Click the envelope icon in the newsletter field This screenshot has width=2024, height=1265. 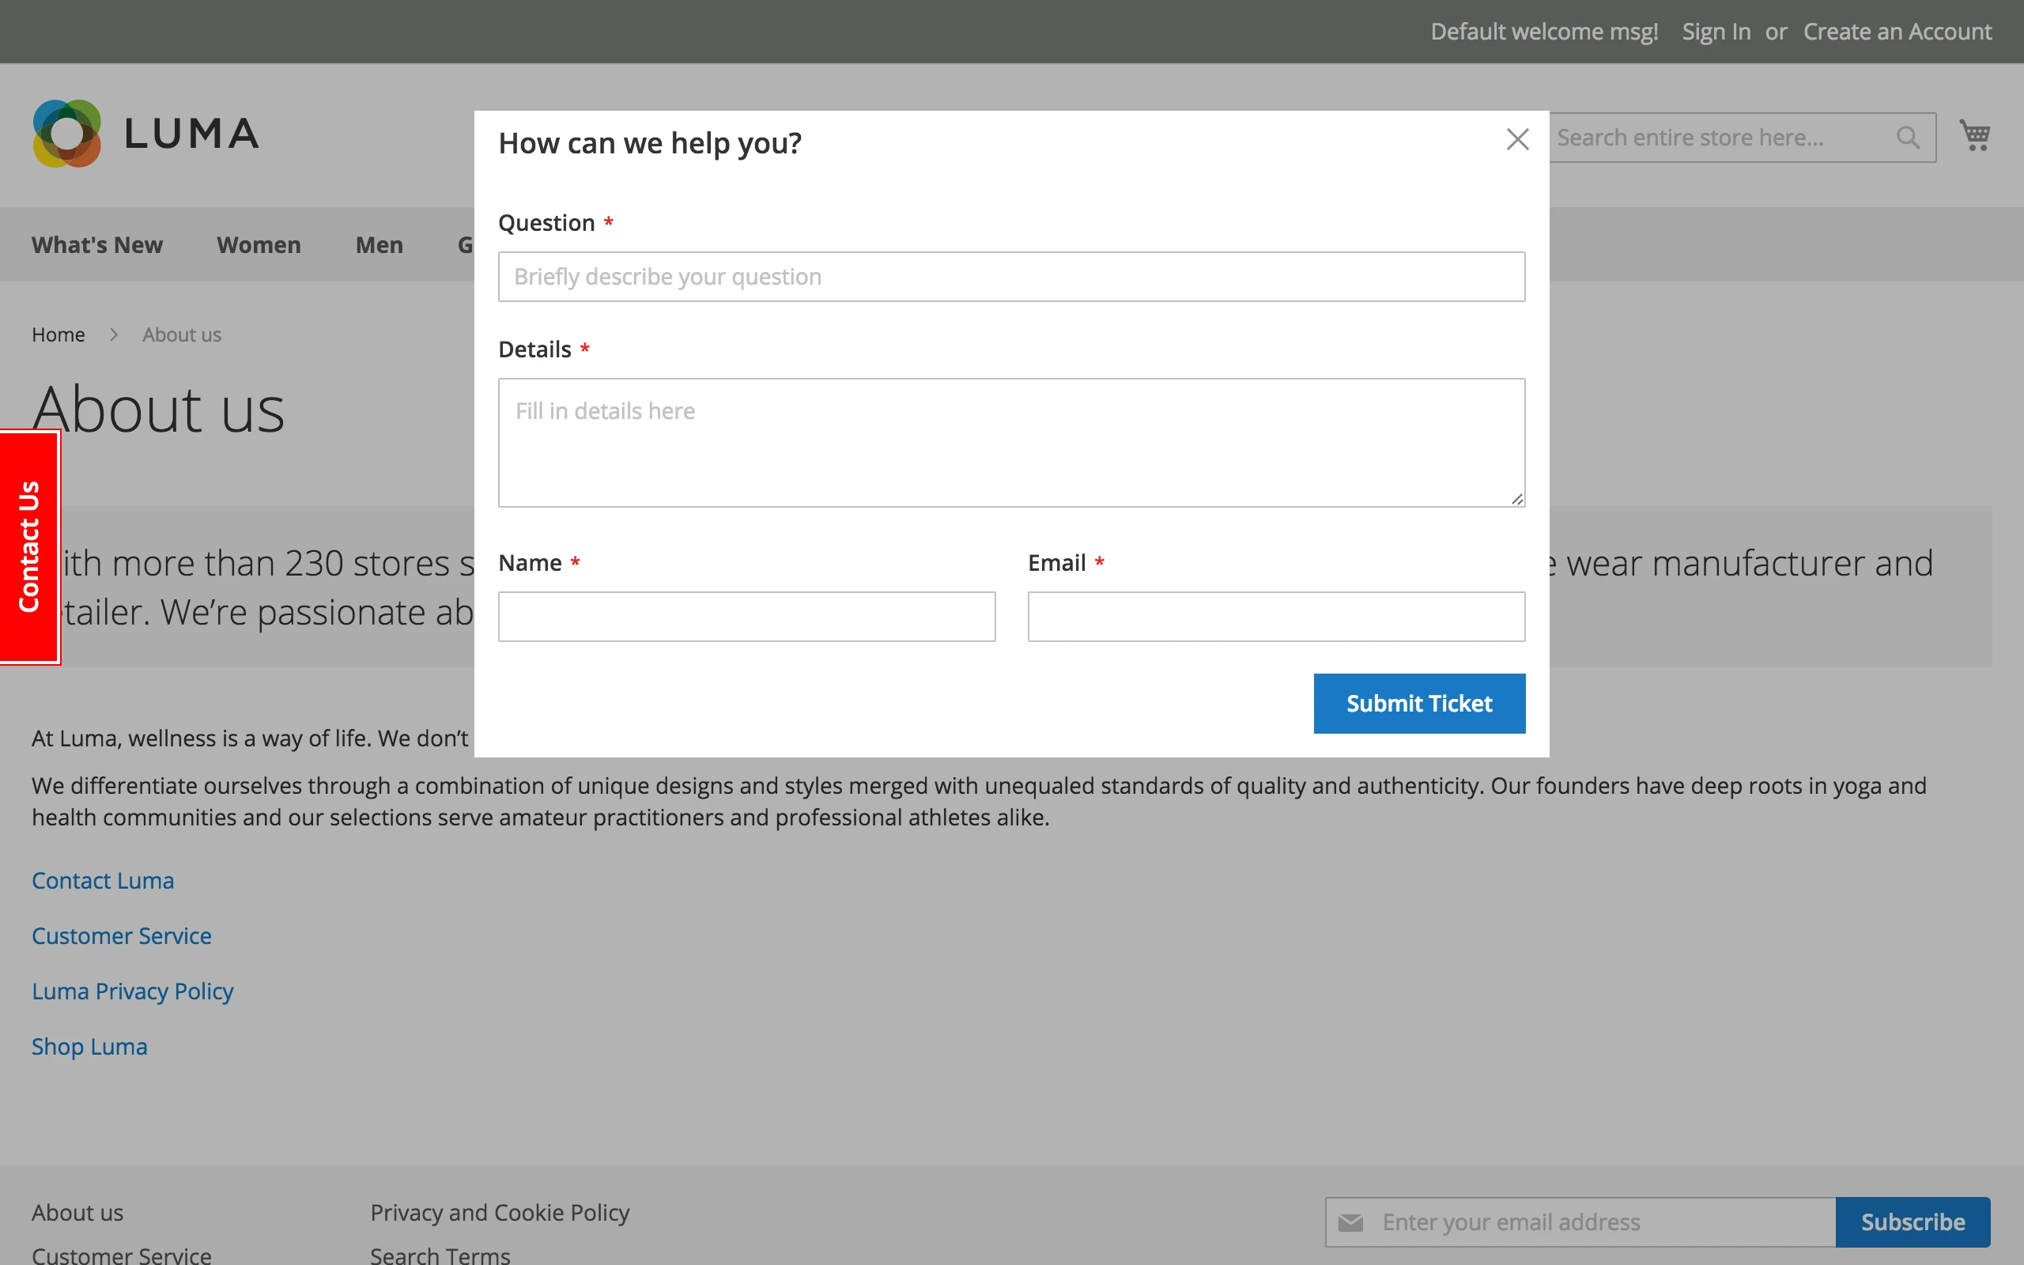[1350, 1222]
